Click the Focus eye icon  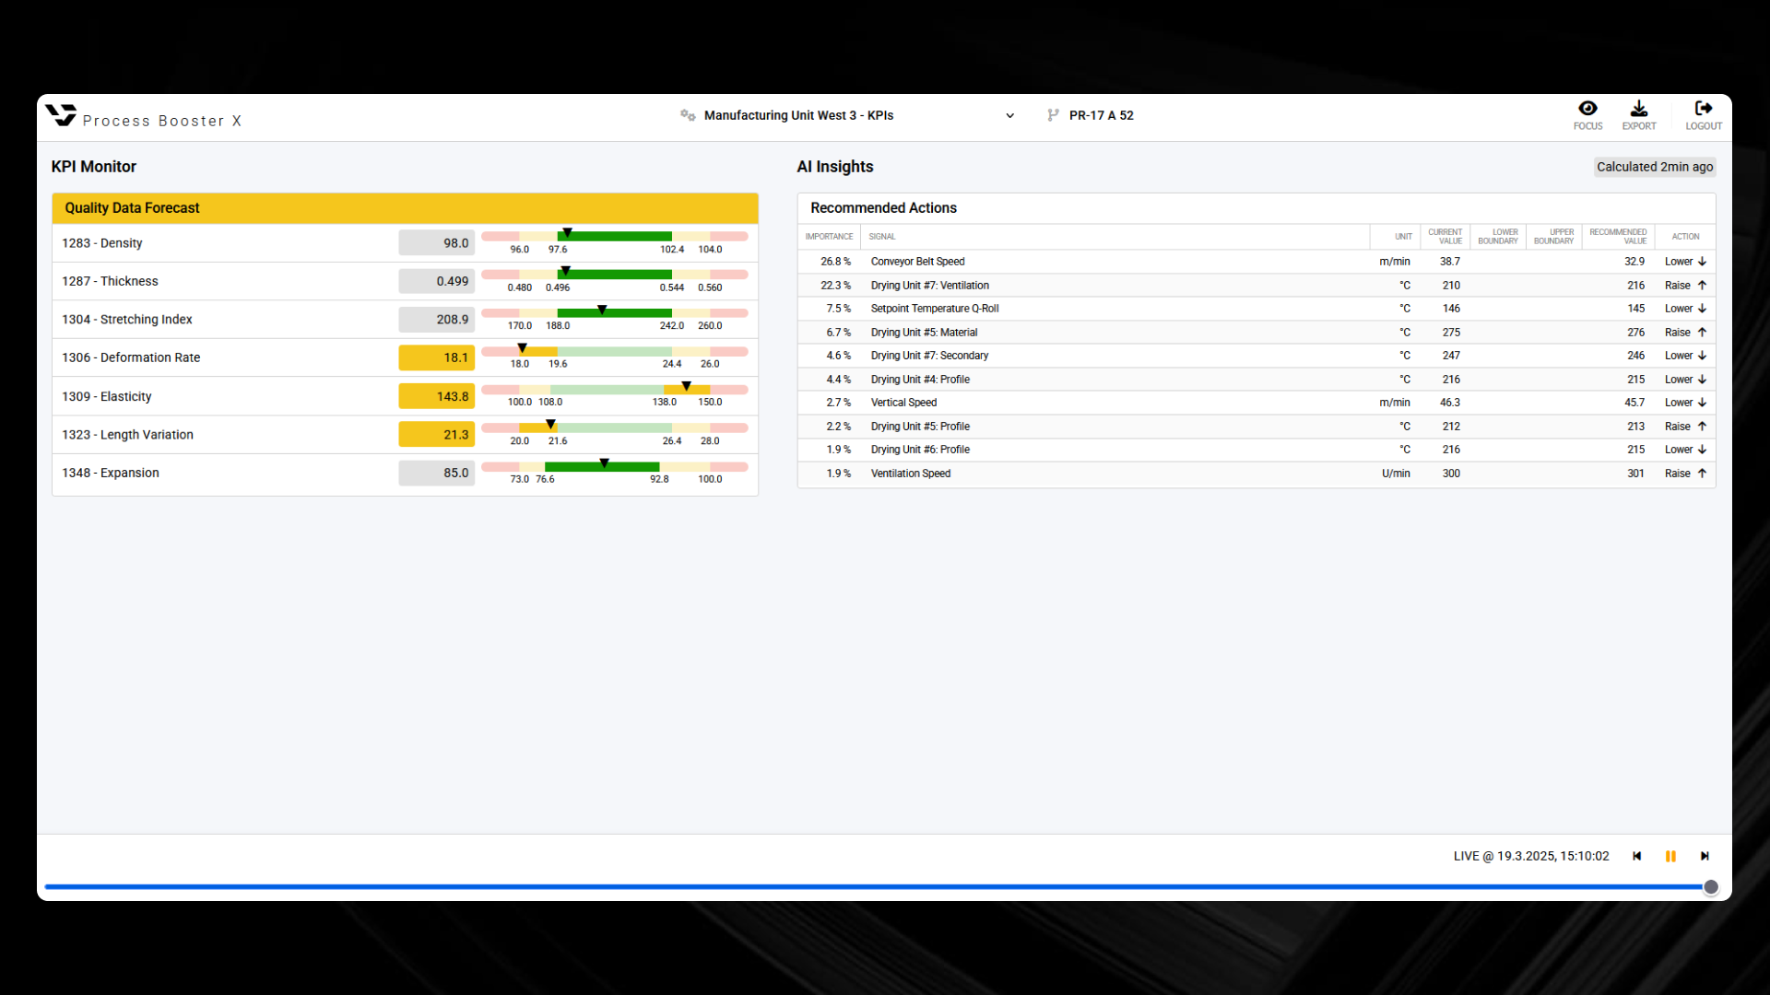(x=1587, y=109)
